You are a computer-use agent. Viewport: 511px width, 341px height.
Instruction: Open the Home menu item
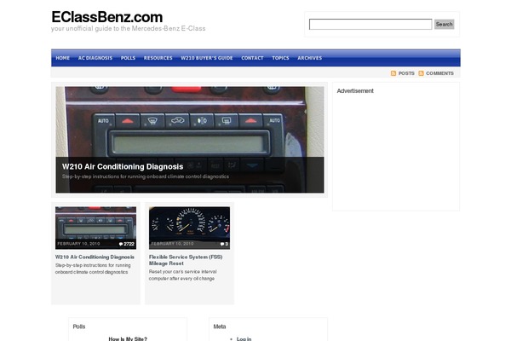pos(62,58)
